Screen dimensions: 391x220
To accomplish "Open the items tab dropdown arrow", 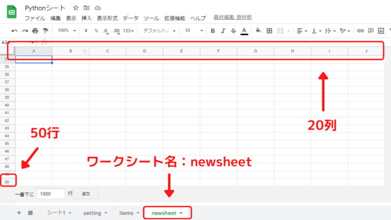I will [x=138, y=213].
